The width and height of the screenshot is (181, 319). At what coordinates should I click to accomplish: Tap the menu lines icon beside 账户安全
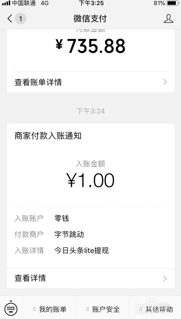(87, 310)
